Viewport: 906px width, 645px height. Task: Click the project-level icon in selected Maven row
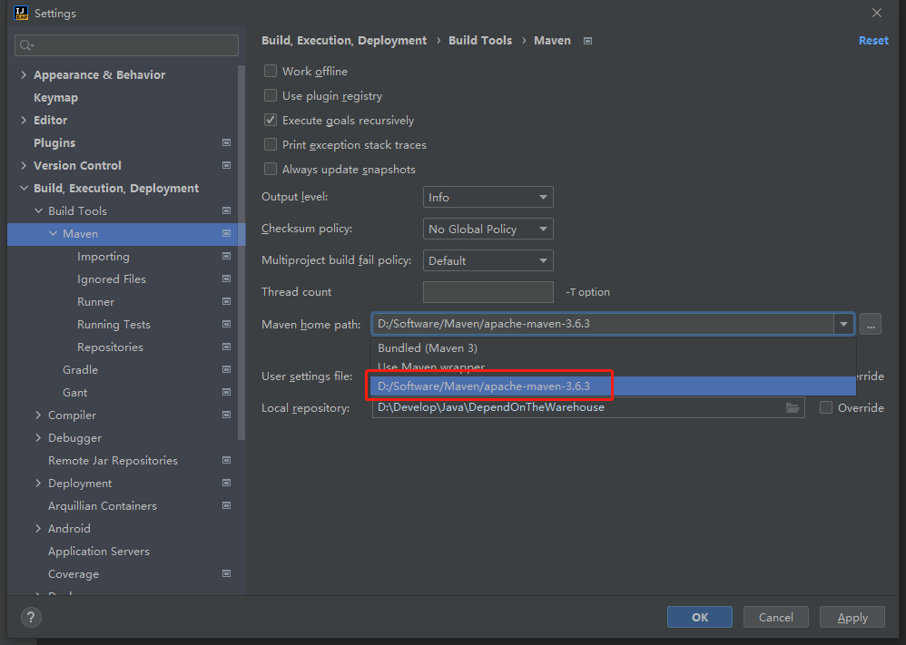(227, 233)
